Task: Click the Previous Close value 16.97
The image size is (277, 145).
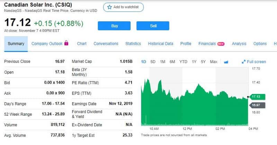Action: pos(60,62)
